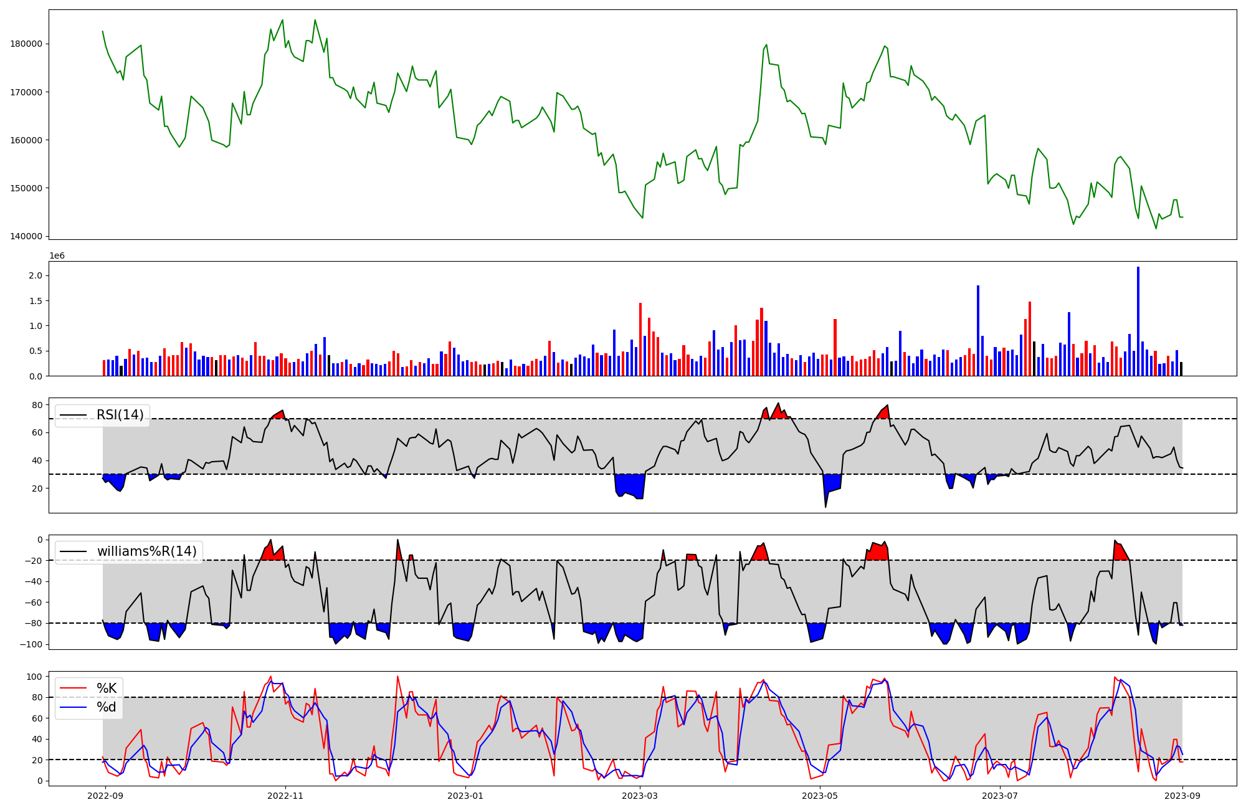Click the tallest blue volume bar
The width and height of the screenshot is (1246, 810).
(x=1138, y=321)
